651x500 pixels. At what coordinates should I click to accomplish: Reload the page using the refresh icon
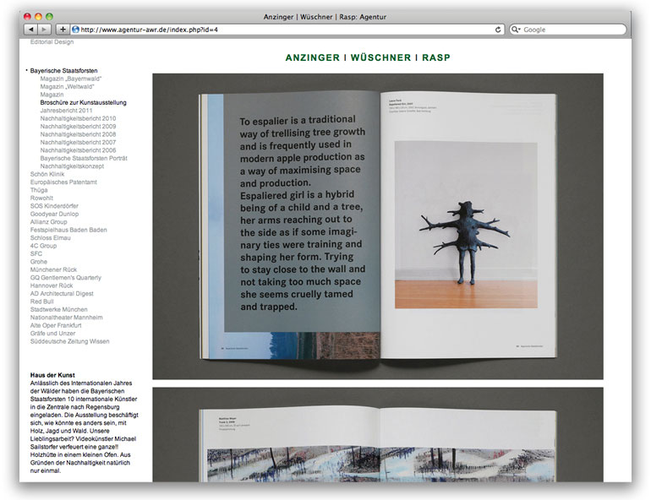click(x=498, y=30)
